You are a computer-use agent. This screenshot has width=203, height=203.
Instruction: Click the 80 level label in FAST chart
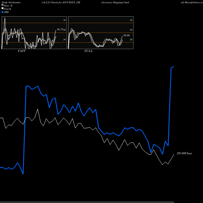(65, 20)
